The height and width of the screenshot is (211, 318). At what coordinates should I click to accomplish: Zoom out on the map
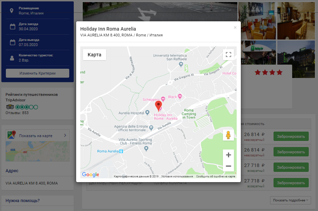coord(228,166)
